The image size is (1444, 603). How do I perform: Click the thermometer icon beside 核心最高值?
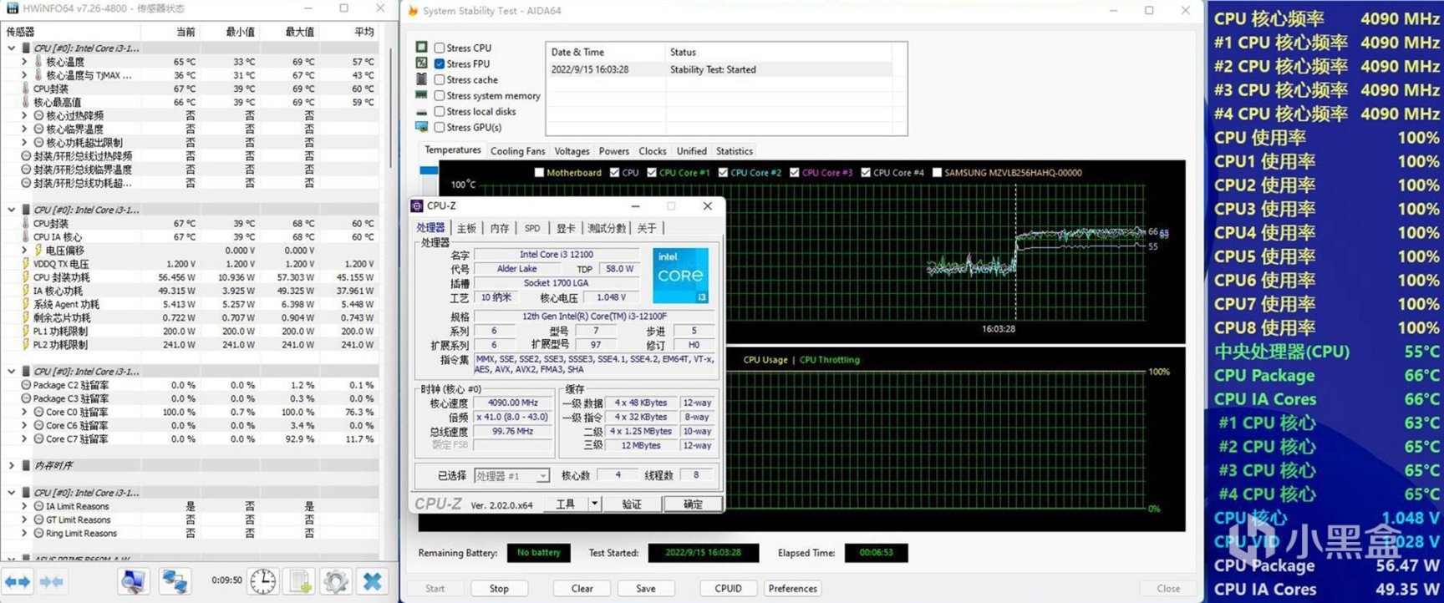point(25,102)
